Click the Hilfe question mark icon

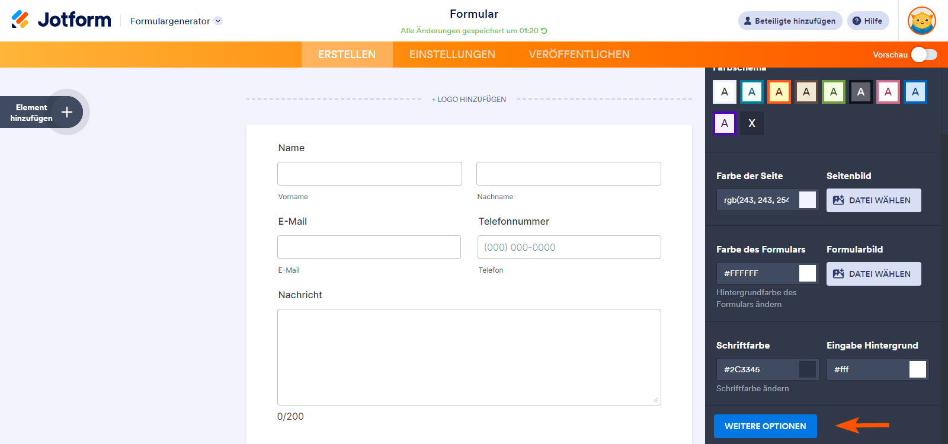857,21
